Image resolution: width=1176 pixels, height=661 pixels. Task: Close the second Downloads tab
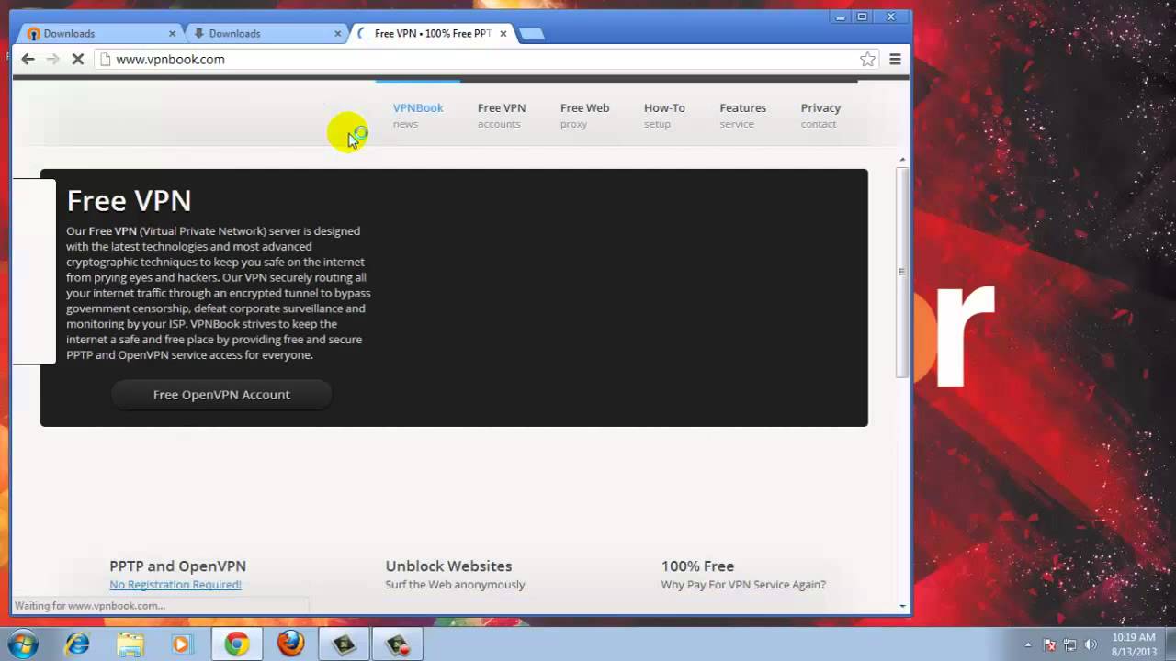(x=337, y=33)
